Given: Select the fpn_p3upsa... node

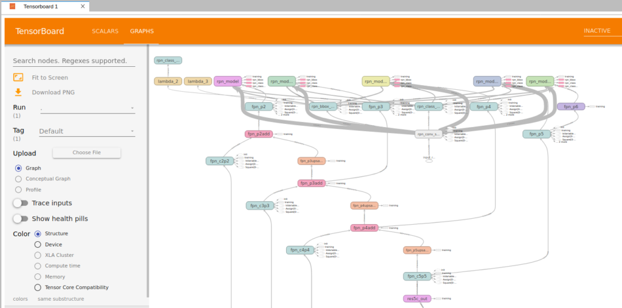Looking at the screenshot, I should click(312, 161).
